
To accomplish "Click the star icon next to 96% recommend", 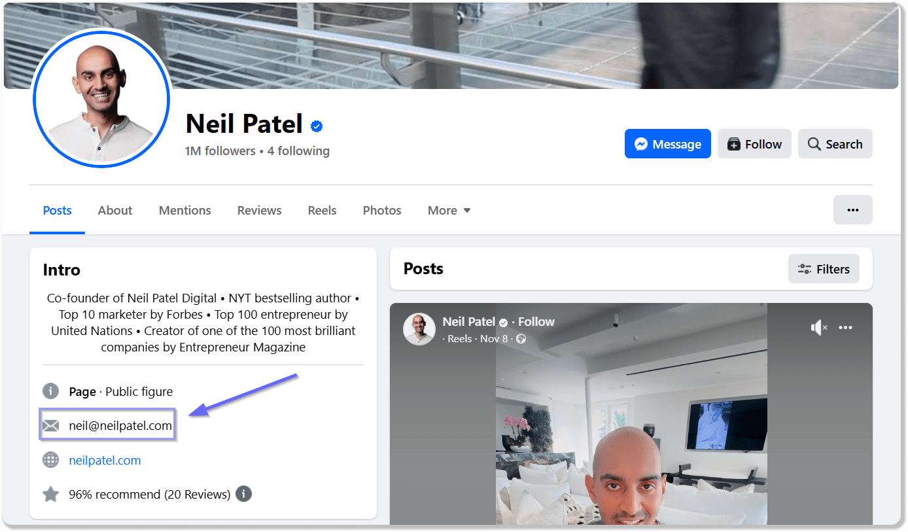I will coord(51,494).
